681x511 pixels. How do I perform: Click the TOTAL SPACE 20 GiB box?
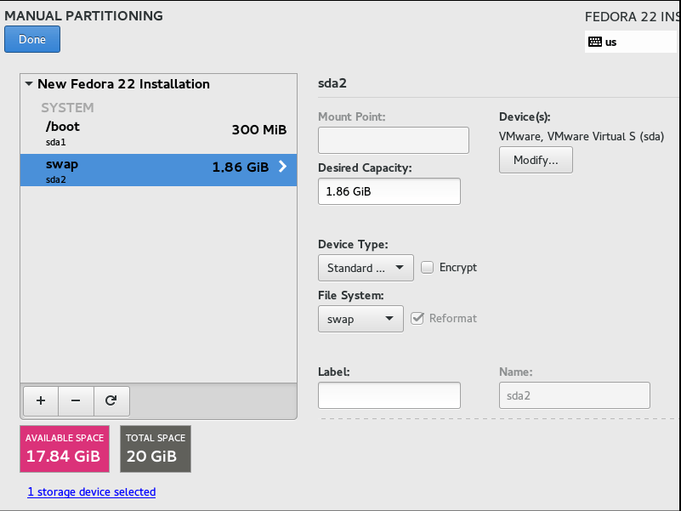click(x=156, y=449)
